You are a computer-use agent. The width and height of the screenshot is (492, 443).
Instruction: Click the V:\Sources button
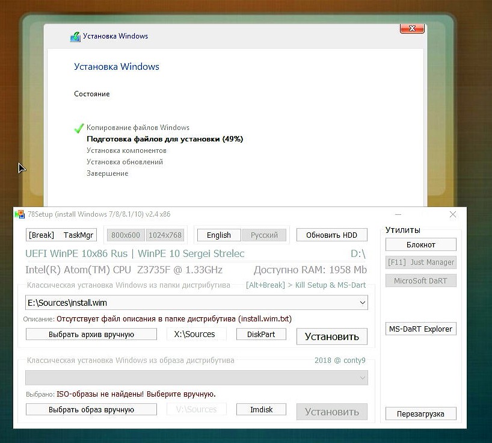[x=197, y=409]
